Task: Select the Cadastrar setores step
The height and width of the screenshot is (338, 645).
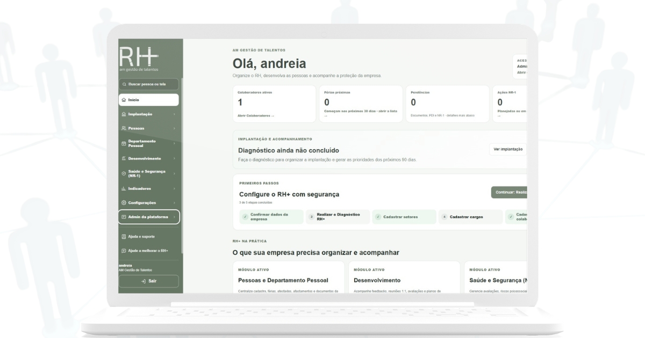Action: coord(404,217)
